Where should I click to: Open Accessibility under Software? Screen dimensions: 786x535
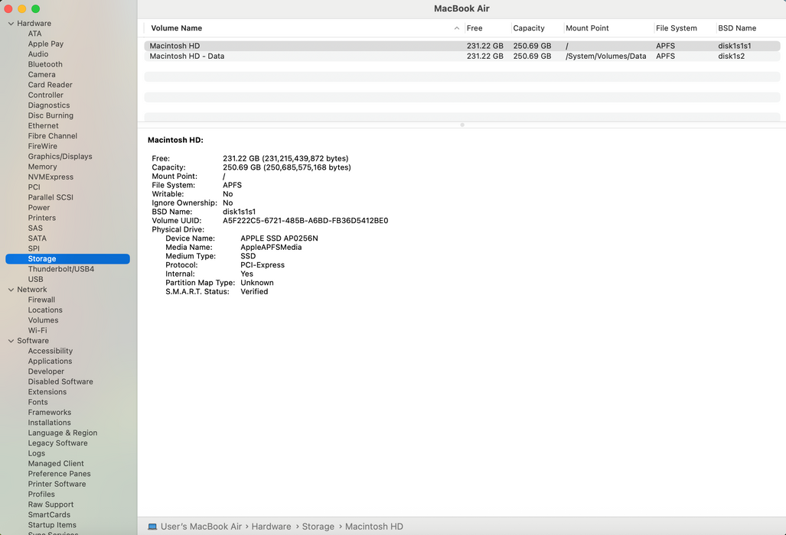point(50,352)
